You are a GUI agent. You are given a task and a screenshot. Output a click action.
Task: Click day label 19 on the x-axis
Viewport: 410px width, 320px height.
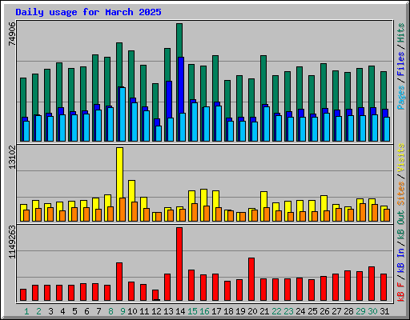[240, 311]
